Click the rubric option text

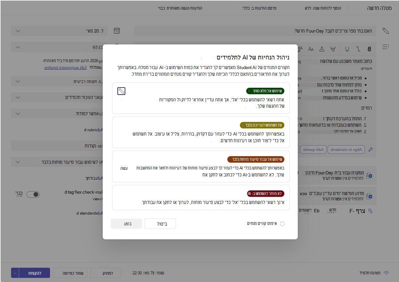(x=93, y=130)
